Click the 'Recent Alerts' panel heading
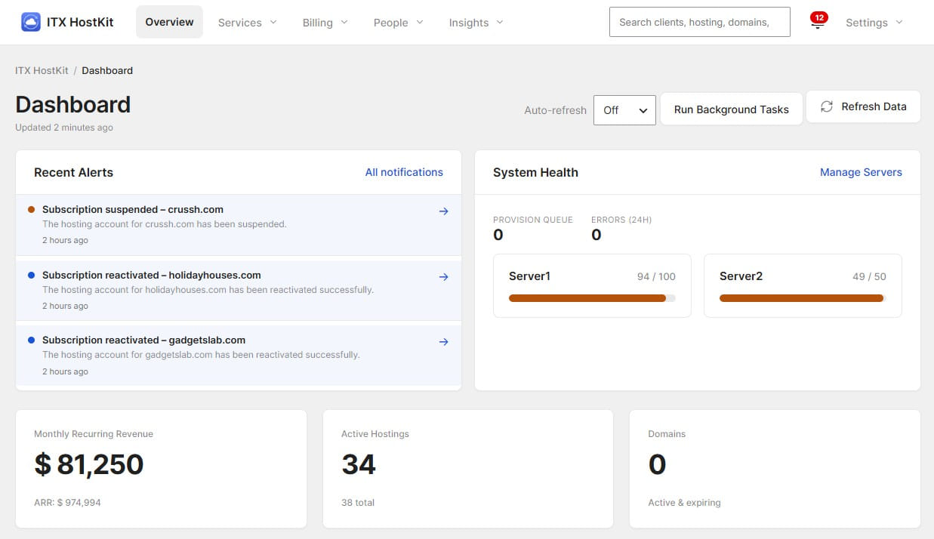934x539 pixels. [x=73, y=172]
